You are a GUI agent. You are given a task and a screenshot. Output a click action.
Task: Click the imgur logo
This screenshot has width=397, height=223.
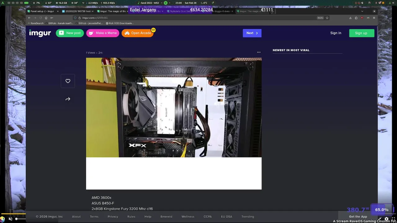coord(40,33)
